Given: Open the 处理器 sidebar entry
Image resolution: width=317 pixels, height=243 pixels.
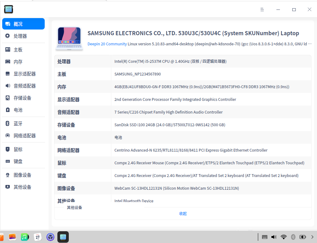Looking at the screenshot, I should pos(23,36).
